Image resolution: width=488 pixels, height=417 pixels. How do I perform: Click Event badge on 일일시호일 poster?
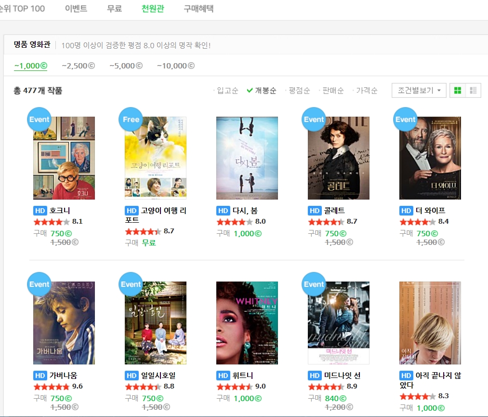click(x=131, y=284)
